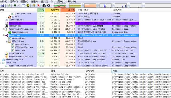Click the yellow gear DLL/handle view icon
Image resolution: width=171 pixels, height=98 pixels.
click(28, 5)
